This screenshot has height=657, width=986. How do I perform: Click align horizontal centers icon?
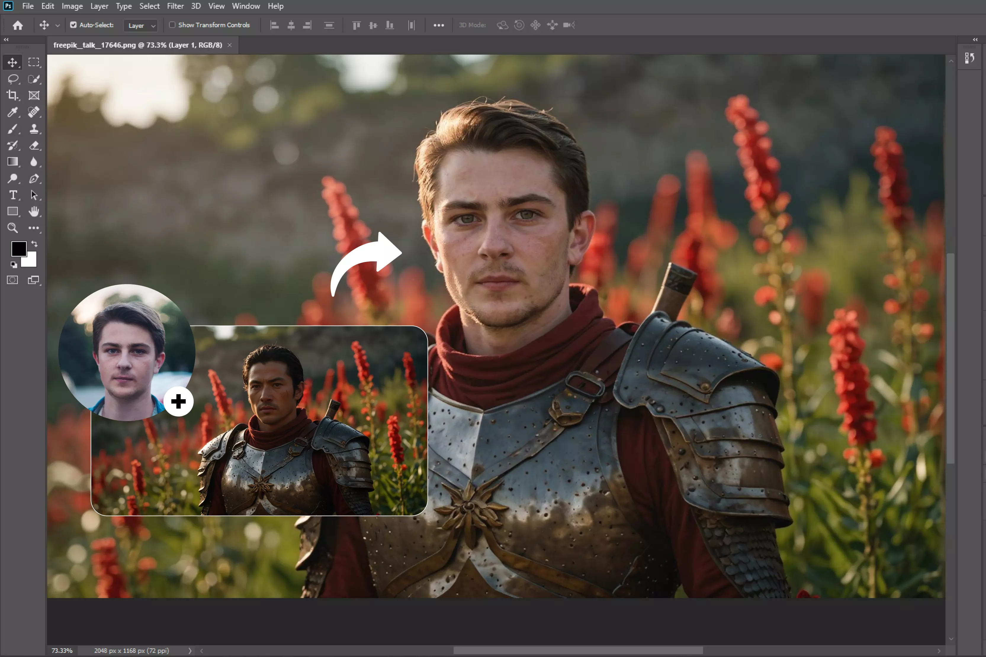tap(291, 25)
